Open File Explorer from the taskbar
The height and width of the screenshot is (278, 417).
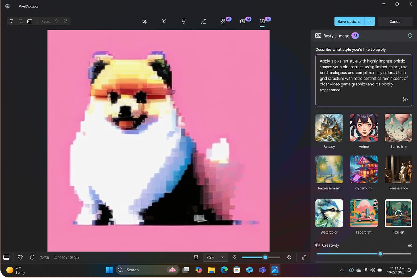[211, 270]
